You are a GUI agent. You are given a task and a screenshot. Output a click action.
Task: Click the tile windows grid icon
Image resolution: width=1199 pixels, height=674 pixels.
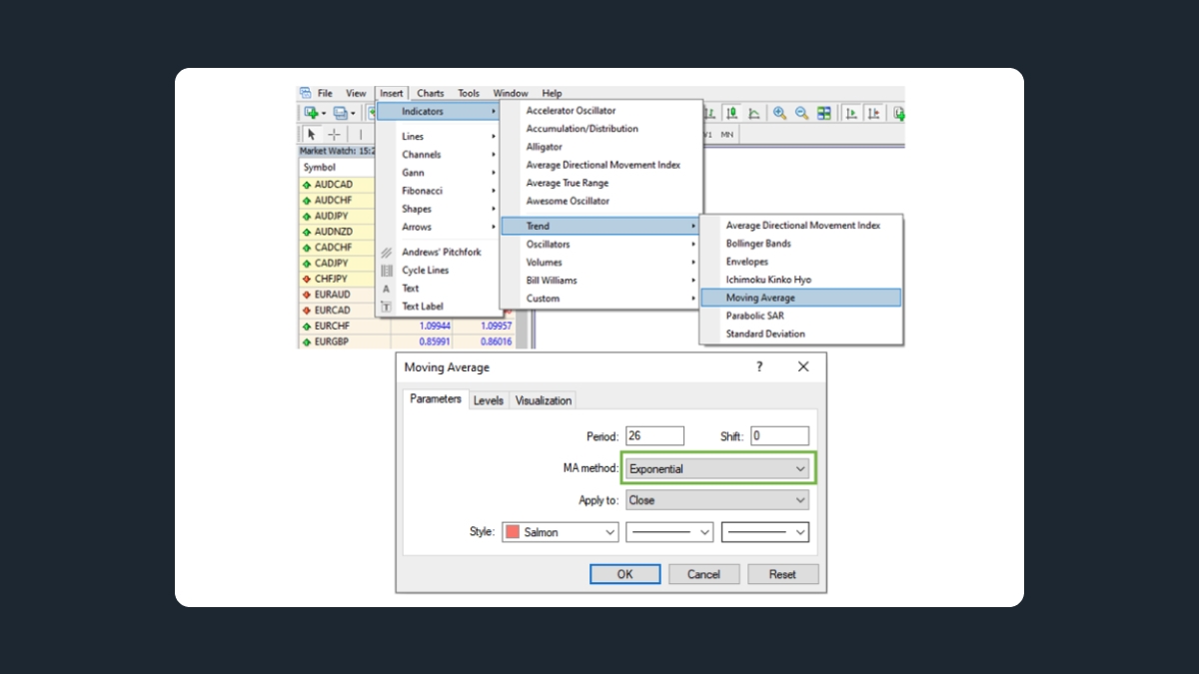(x=824, y=114)
